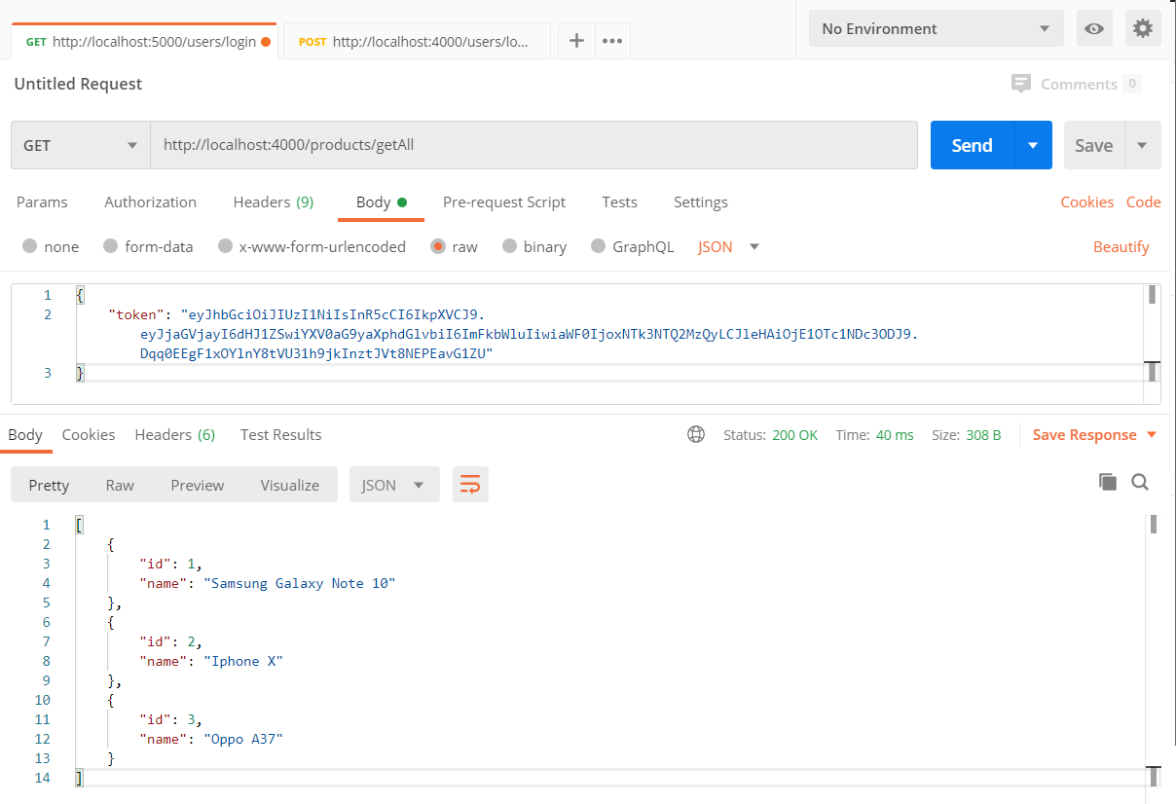This screenshot has height=804, width=1176.
Task: Open the Pre-request Script tab
Action: point(503,202)
